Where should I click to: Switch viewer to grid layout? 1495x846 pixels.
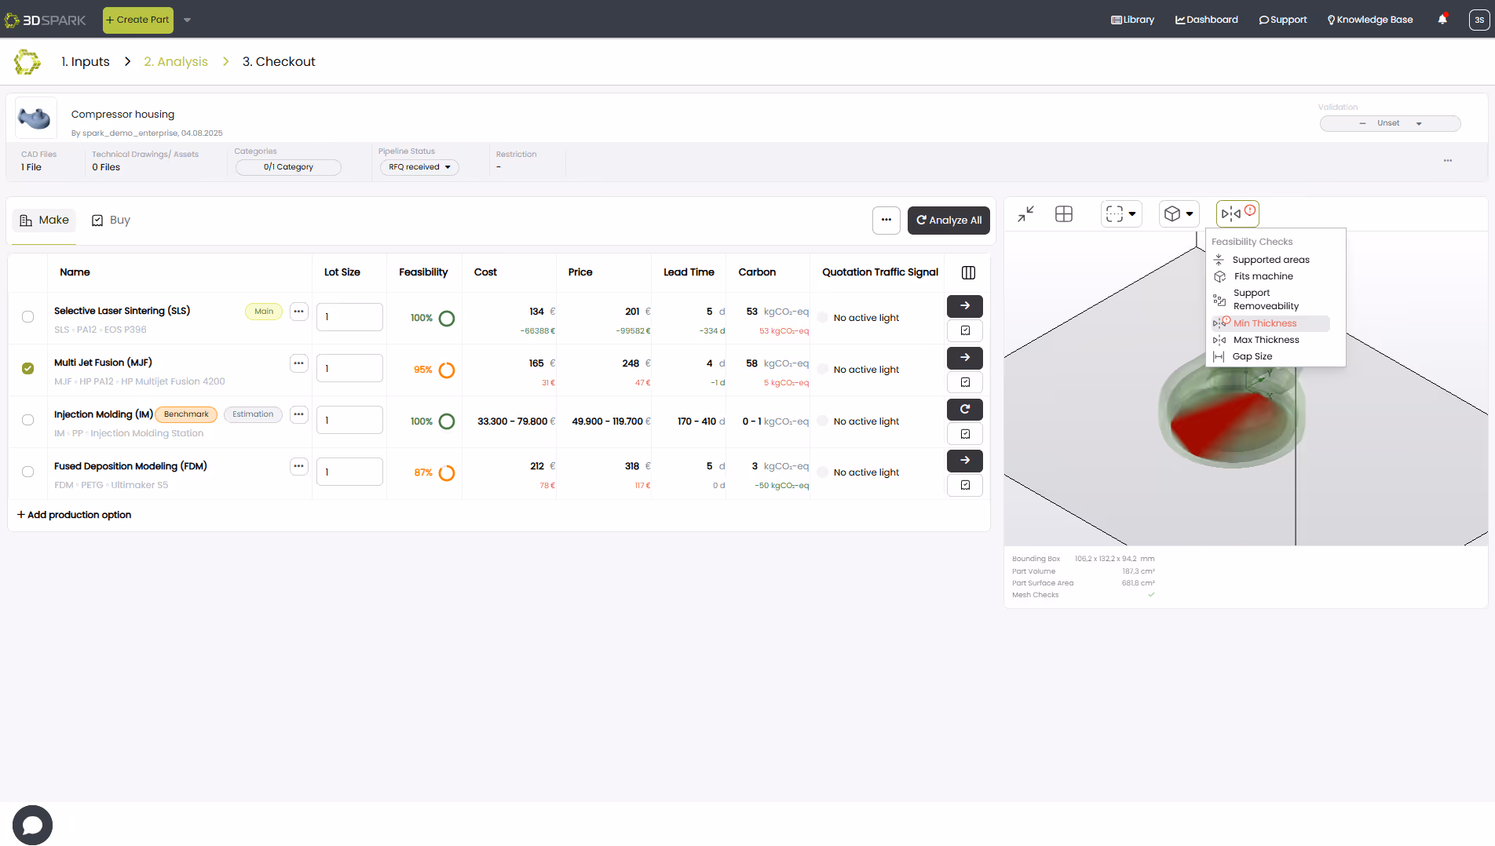pyautogui.click(x=1064, y=213)
